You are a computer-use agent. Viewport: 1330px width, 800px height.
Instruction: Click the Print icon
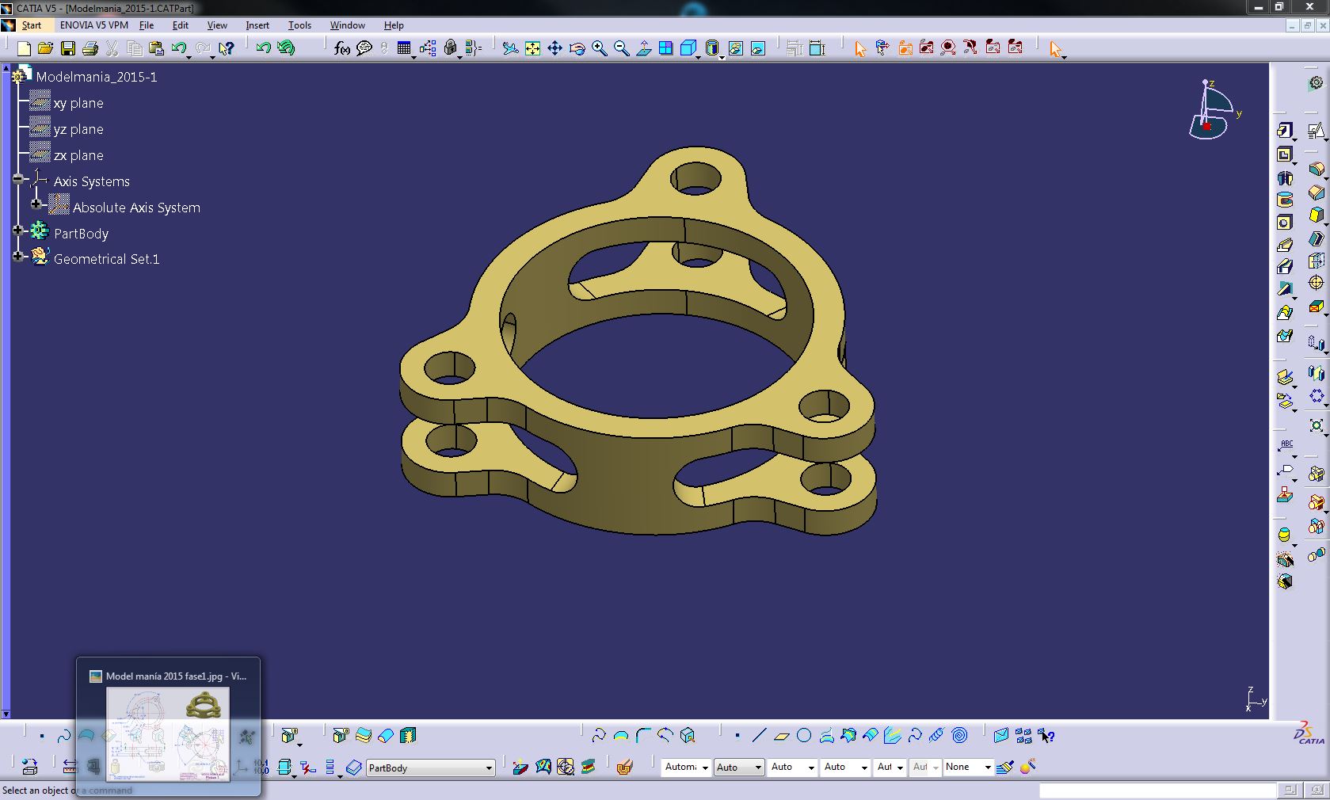click(x=90, y=49)
